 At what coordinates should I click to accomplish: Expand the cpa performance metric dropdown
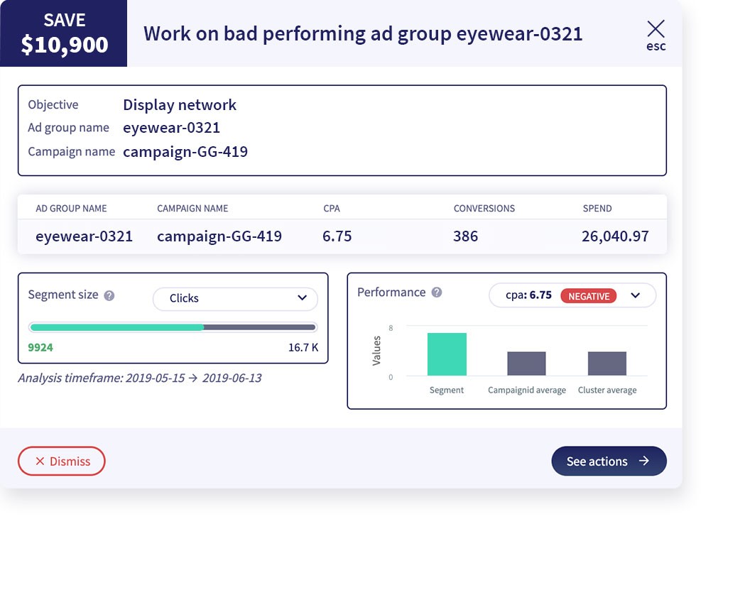[572, 295]
